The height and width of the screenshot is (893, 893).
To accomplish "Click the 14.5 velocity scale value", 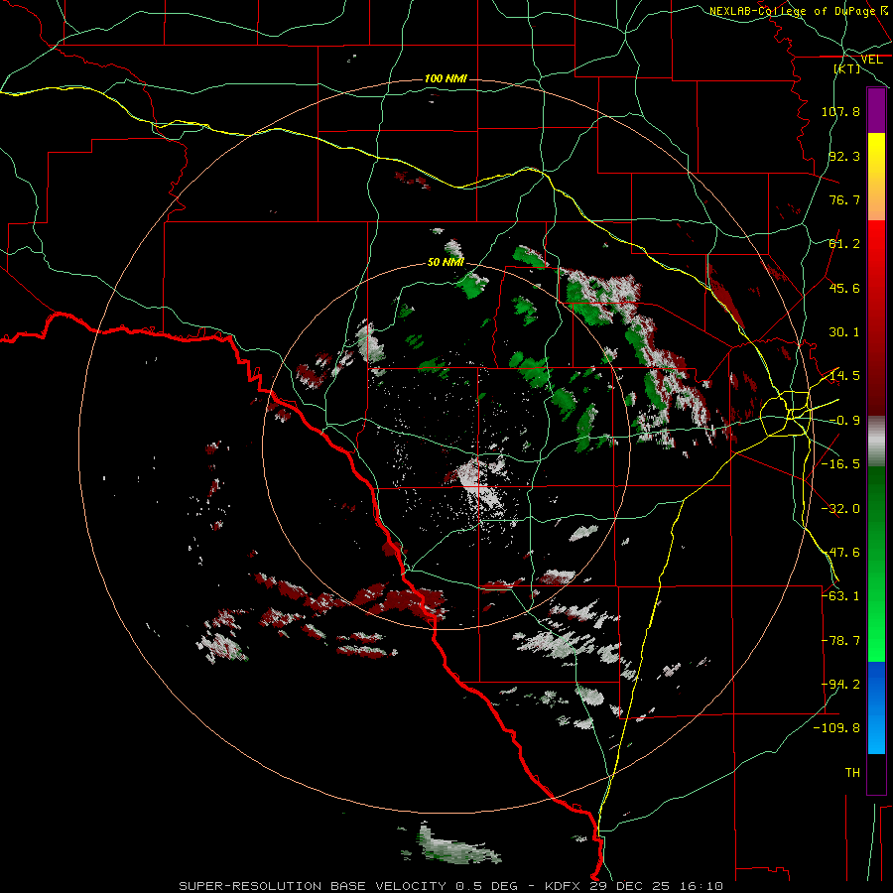I will [x=844, y=376].
